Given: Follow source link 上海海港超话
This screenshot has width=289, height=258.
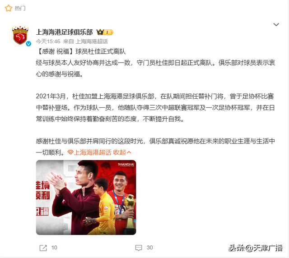Looking at the screenshot, I should (x=92, y=41).
